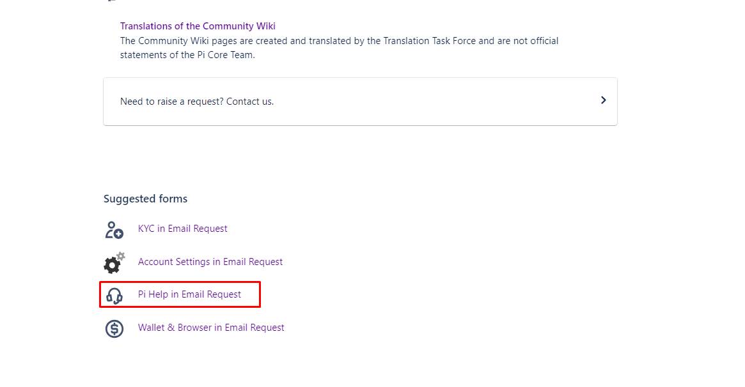The width and height of the screenshot is (745, 387).
Task: Click 'Pi Core Team' in the description
Action: (x=225, y=55)
